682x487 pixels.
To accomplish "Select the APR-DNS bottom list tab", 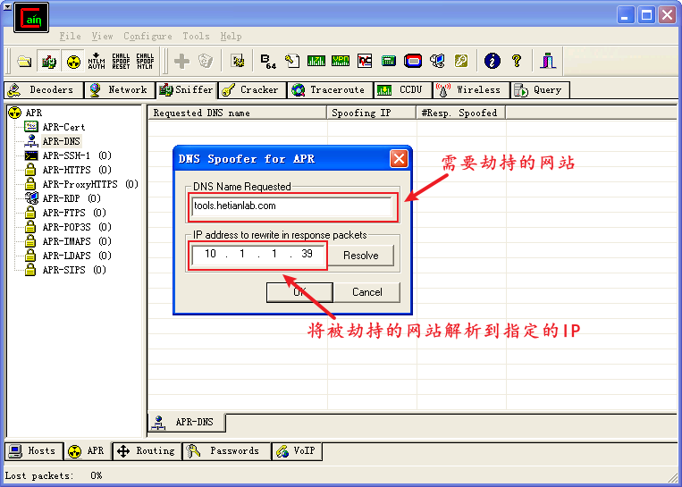I will (187, 422).
